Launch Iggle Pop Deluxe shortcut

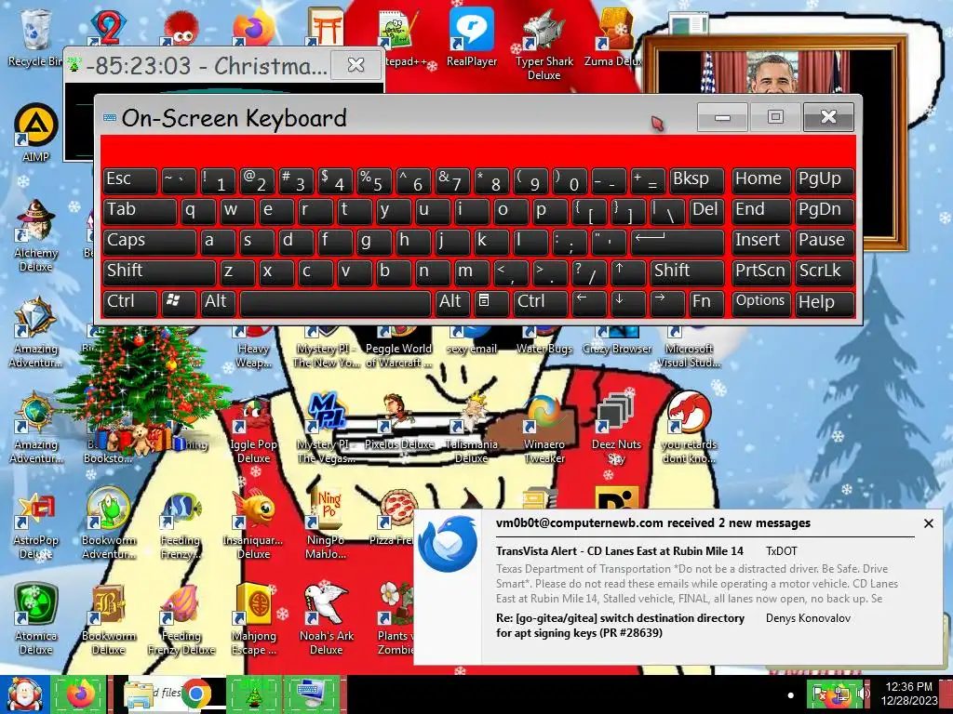(253, 430)
